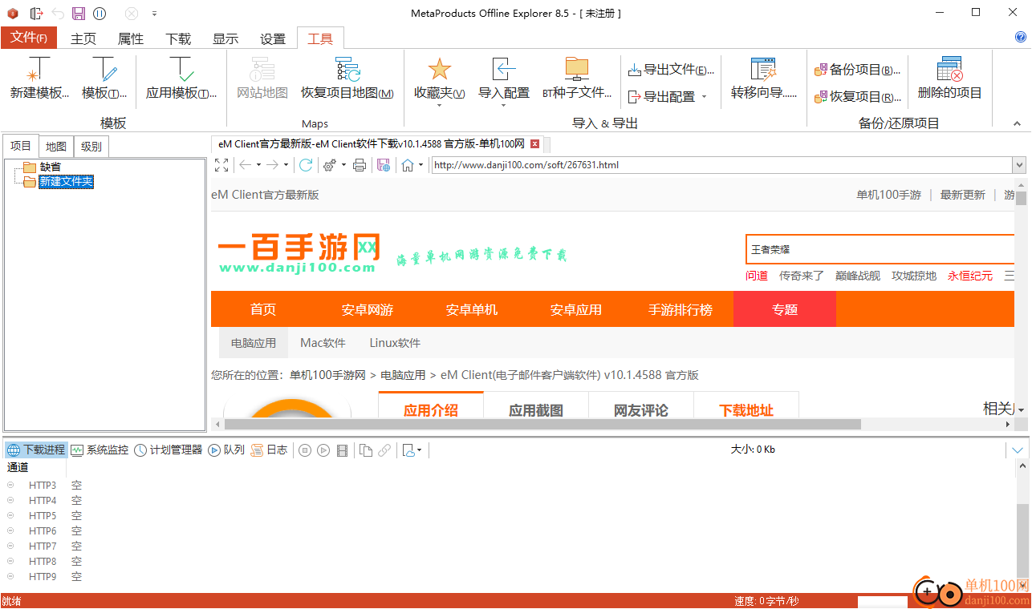The width and height of the screenshot is (1032, 609).
Task: Refresh the browser page
Action: [x=306, y=165]
